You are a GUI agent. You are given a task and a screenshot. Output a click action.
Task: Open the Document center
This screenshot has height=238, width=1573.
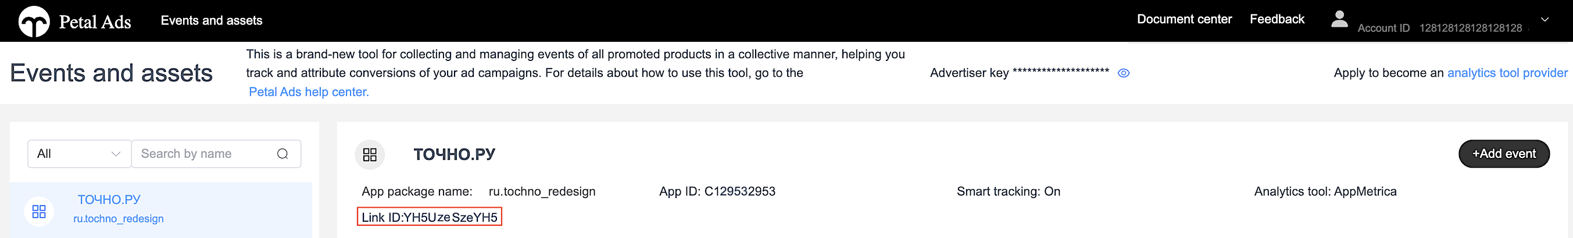pos(1184,20)
